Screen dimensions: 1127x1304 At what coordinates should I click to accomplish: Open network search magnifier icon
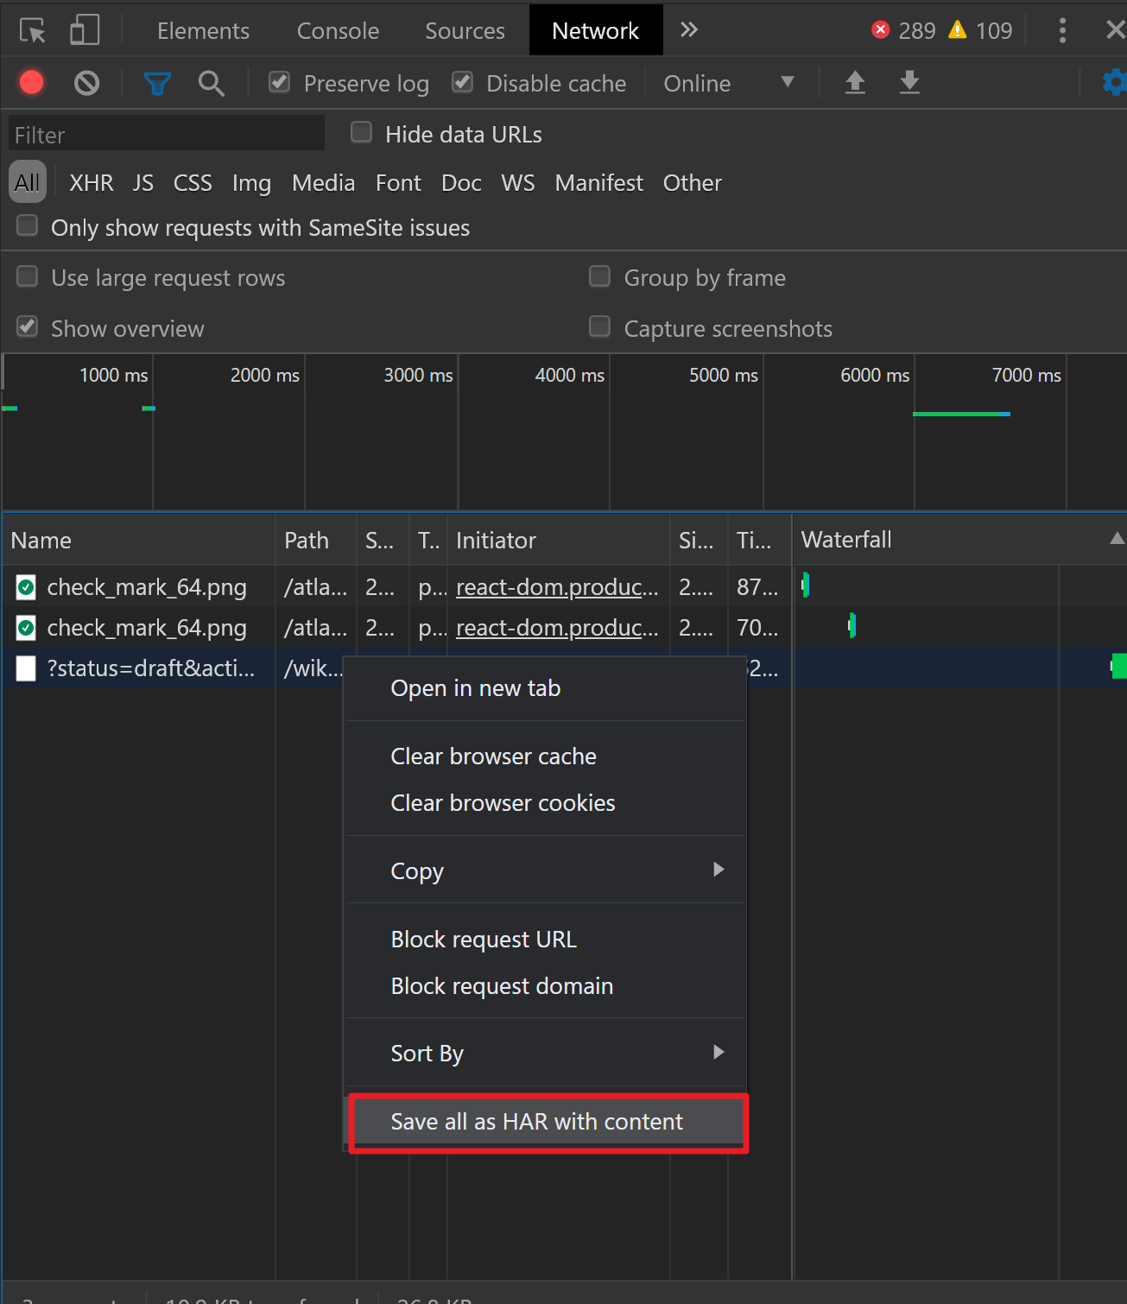[212, 84]
